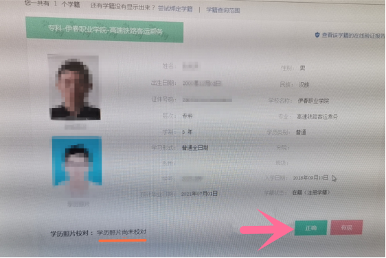Open the 学籍查询范围 link
Viewport: 386px width, 258px height.
pyautogui.click(x=223, y=10)
